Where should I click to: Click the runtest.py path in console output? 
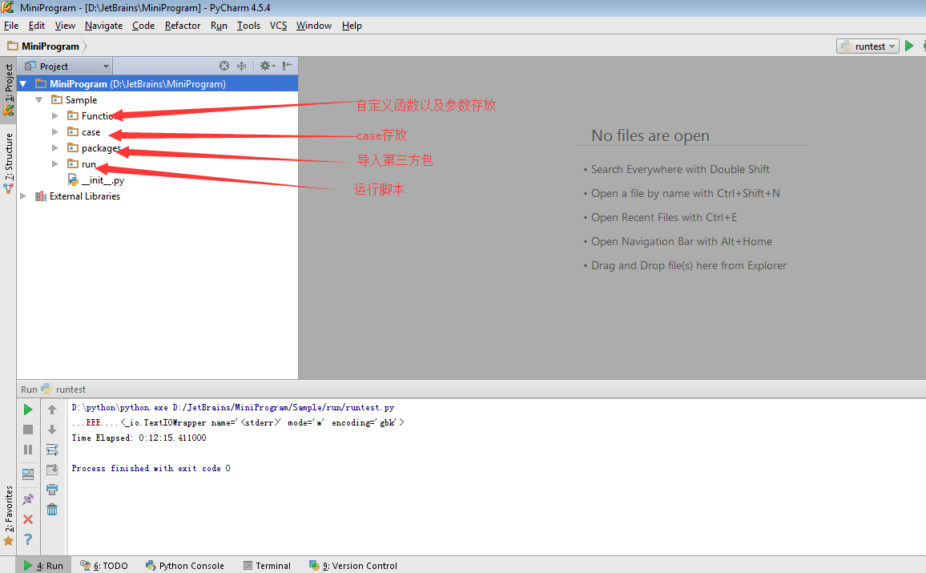click(284, 408)
